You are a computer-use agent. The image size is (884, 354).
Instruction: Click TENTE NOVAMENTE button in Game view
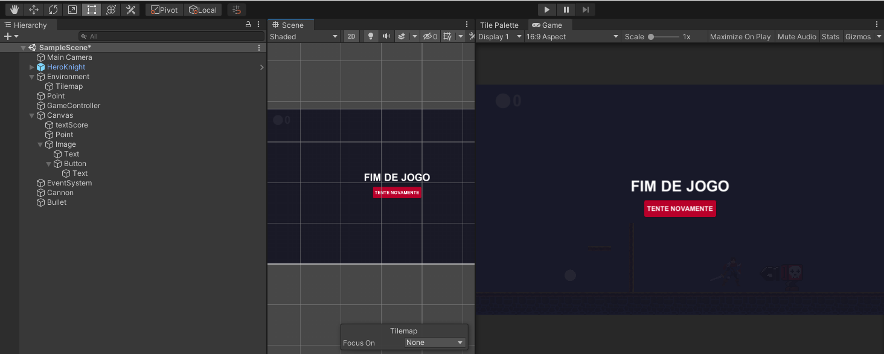[680, 208]
